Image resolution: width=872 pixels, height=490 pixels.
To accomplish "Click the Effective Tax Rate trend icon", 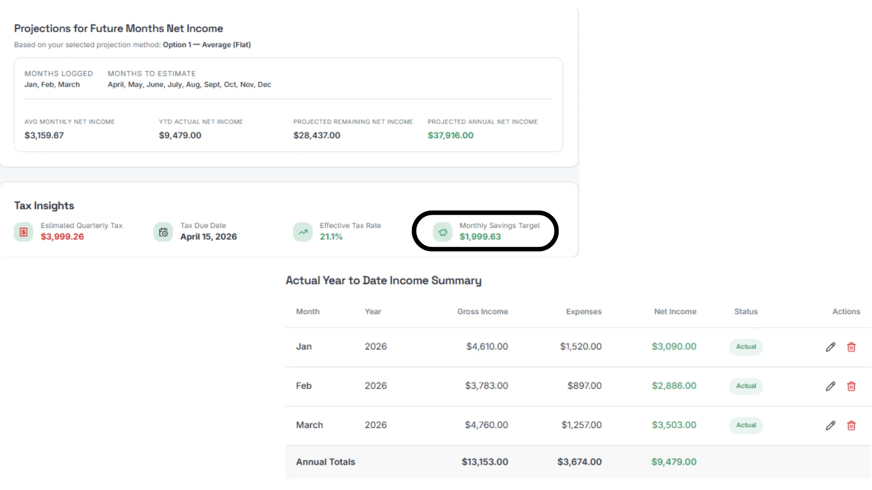I will [303, 232].
